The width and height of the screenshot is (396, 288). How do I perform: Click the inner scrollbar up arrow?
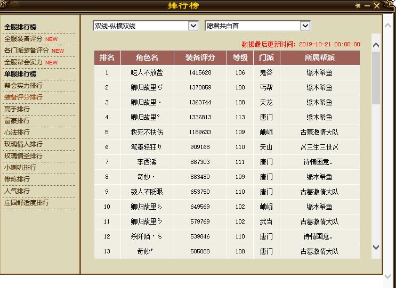coord(376,45)
